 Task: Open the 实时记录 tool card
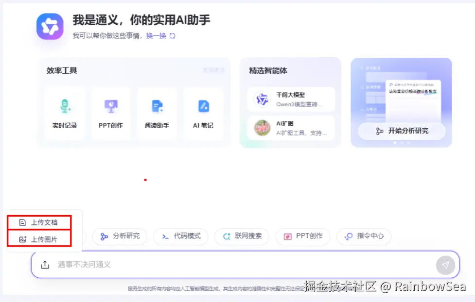tap(65, 114)
